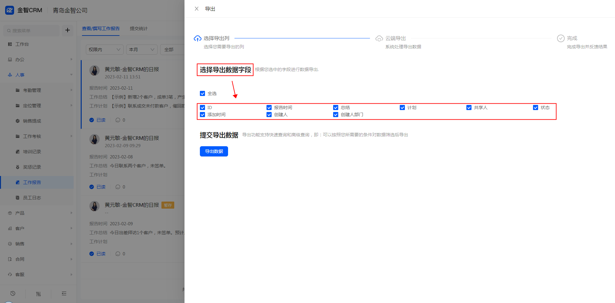Image resolution: width=615 pixels, height=303 pixels.
Task: Click the 销售 sidebar icon
Action: pos(10,244)
